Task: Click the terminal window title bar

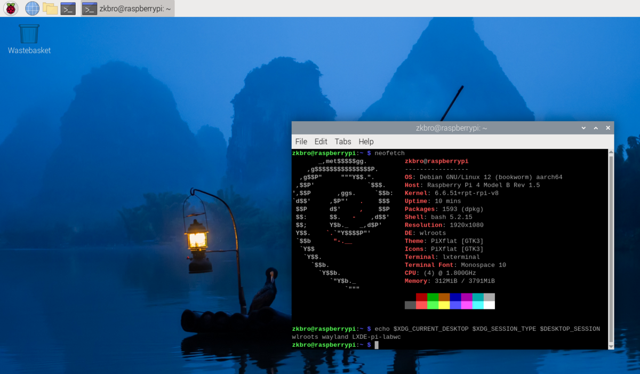Action: [x=451, y=128]
